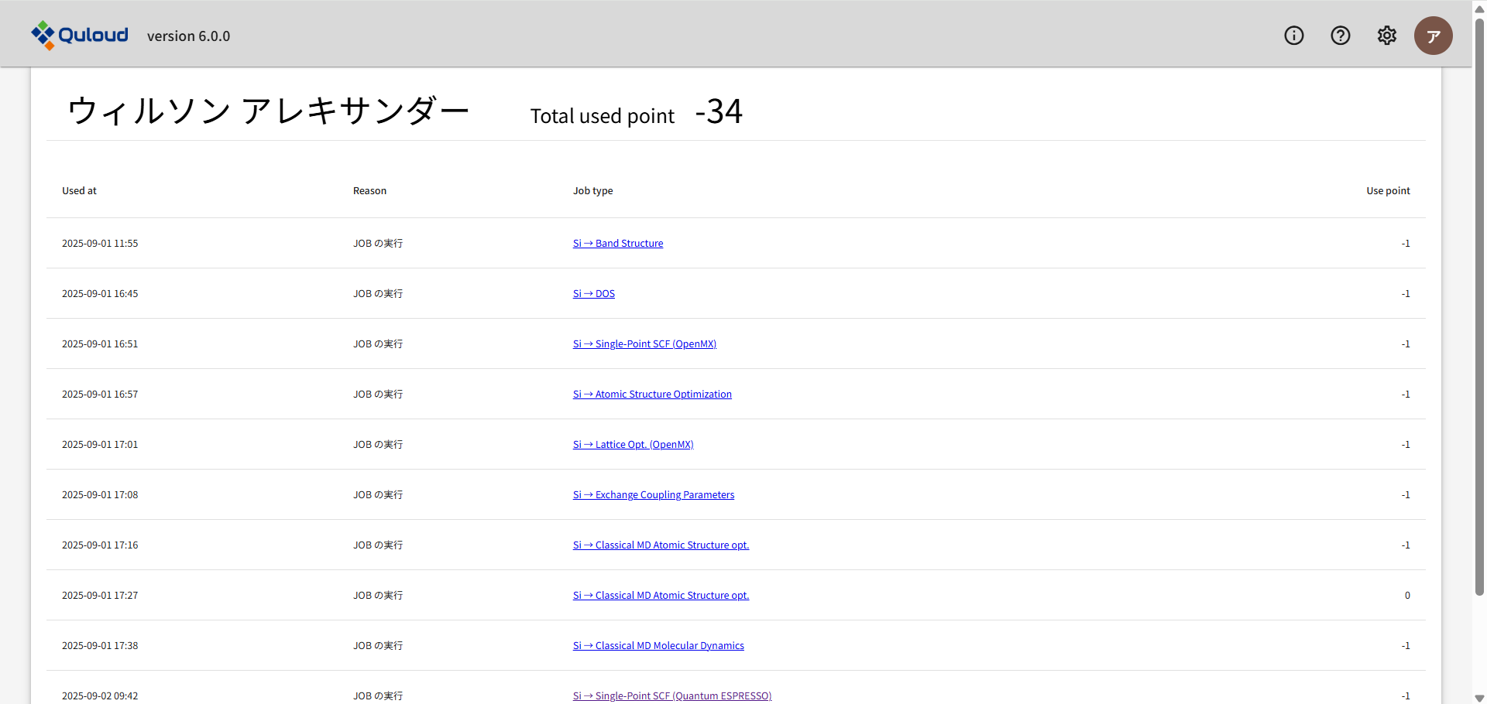Open Si Exchange Coupling Parameters link
The image size is (1487, 704).
pos(653,495)
